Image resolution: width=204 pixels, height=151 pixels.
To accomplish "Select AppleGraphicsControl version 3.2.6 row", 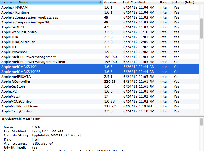I will pos(100,32).
